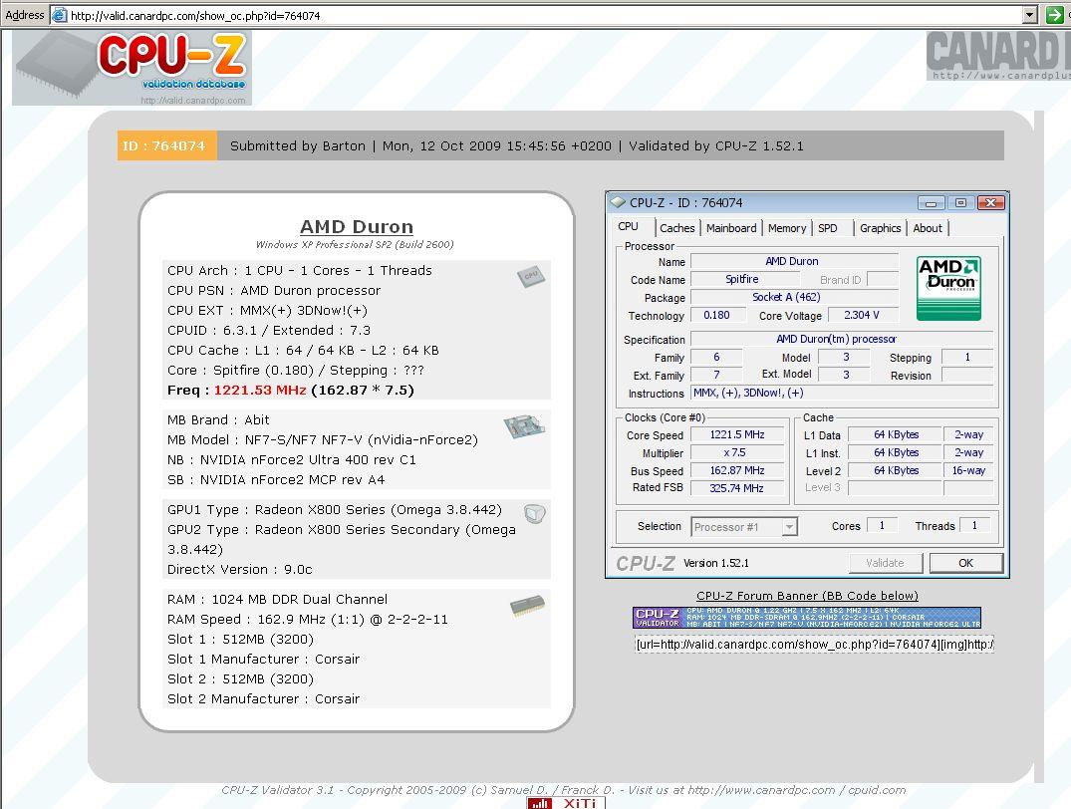Click the Cores count field
This screenshot has width=1071, height=809.
pyautogui.click(x=882, y=525)
